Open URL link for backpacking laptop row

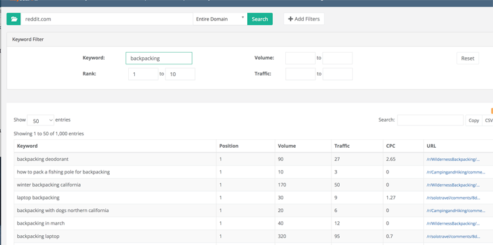tap(454, 236)
